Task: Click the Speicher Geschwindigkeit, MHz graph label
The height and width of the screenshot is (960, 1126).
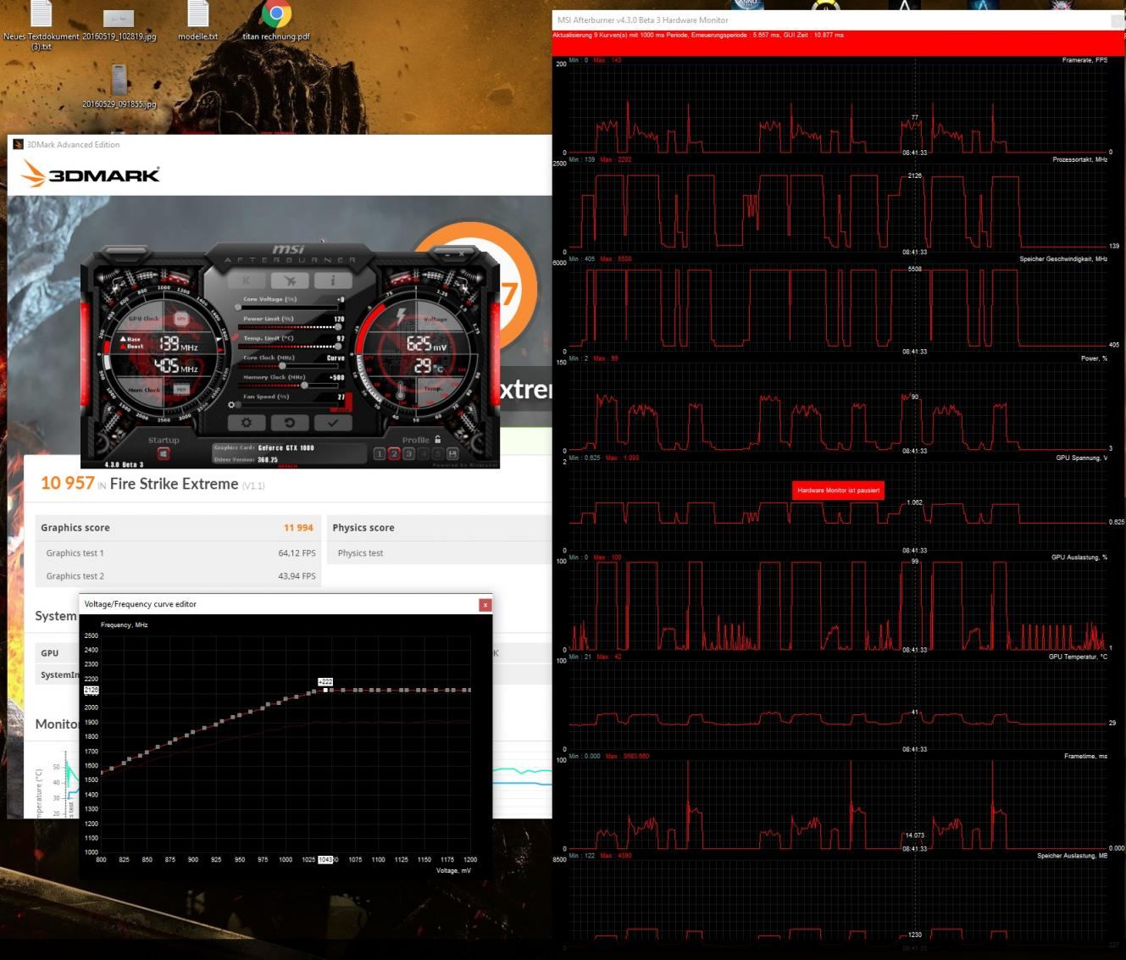Action: click(x=1063, y=258)
